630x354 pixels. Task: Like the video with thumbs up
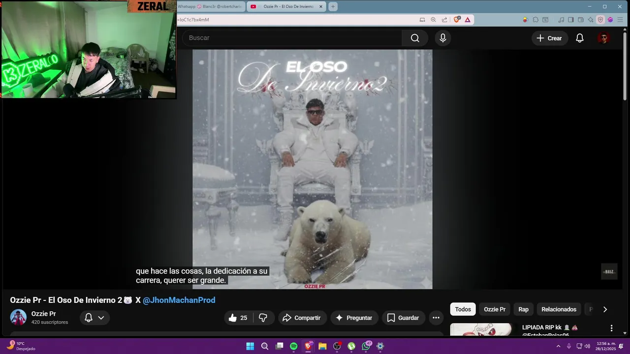click(238, 318)
